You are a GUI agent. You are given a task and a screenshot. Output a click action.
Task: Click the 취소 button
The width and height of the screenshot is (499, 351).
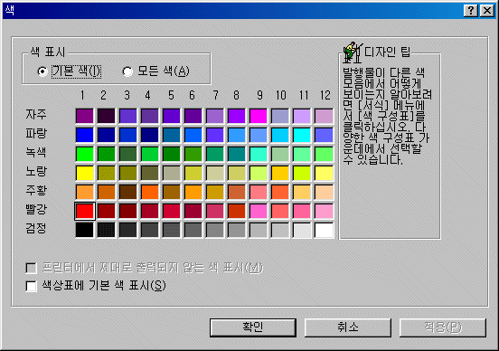(x=348, y=327)
